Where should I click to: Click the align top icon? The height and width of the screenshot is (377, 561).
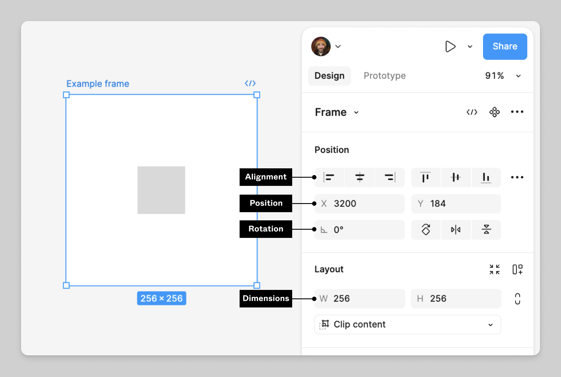(x=425, y=177)
